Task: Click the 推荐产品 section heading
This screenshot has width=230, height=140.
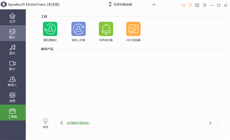Action: click(47, 49)
